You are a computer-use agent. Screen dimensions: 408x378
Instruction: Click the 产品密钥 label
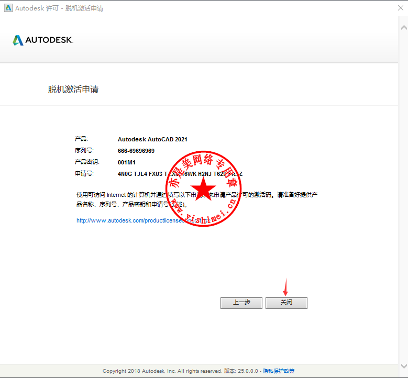(87, 162)
